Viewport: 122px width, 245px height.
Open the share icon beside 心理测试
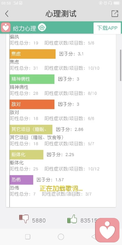115,14
